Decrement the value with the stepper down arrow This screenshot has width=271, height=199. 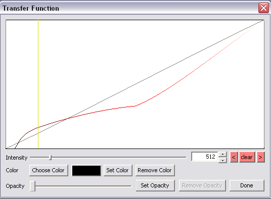coord(222,160)
